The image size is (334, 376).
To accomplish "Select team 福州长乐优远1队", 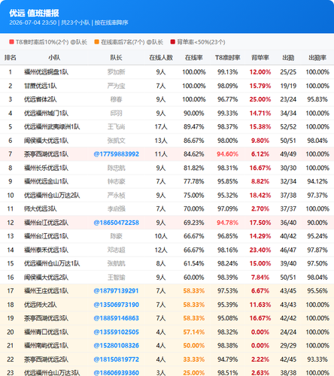I will pyautogui.click(x=46, y=168).
